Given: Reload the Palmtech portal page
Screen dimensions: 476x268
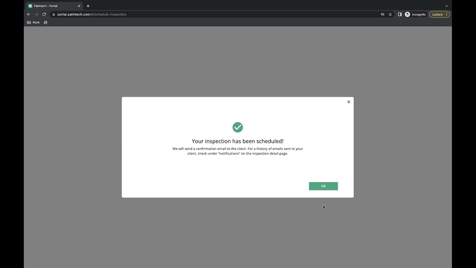Looking at the screenshot, I should [x=44, y=15].
